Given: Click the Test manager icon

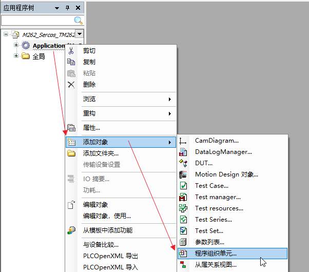Looking at the screenshot, I should click(183, 197).
